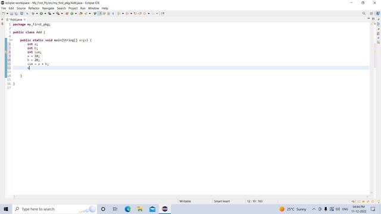Viewport: 381px width, 214px height.
Task: Open the Window menu
Action: pyautogui.click(x=93, y=8)
